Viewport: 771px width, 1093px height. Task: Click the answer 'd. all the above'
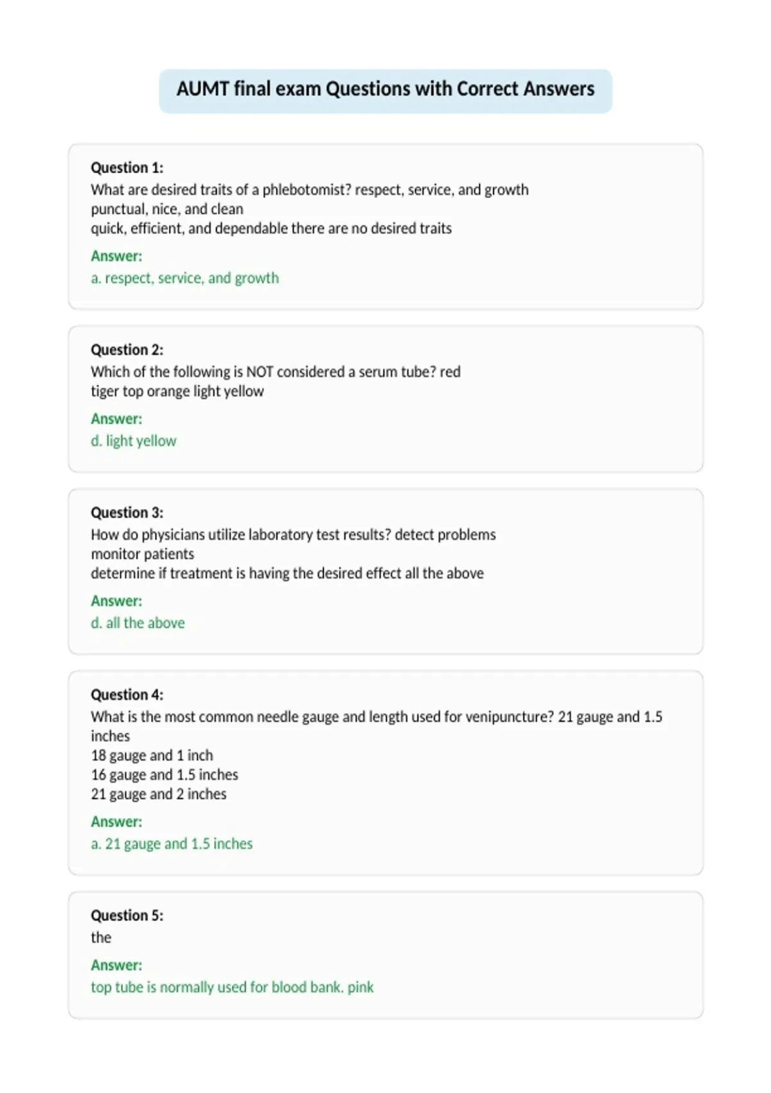[x=137, y=623]
